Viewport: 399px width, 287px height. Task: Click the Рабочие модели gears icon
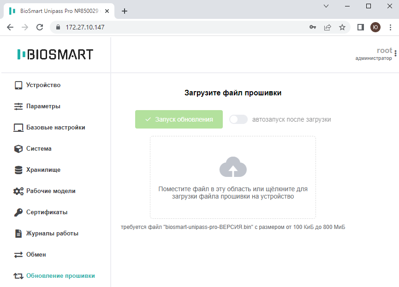pos(18,191)
